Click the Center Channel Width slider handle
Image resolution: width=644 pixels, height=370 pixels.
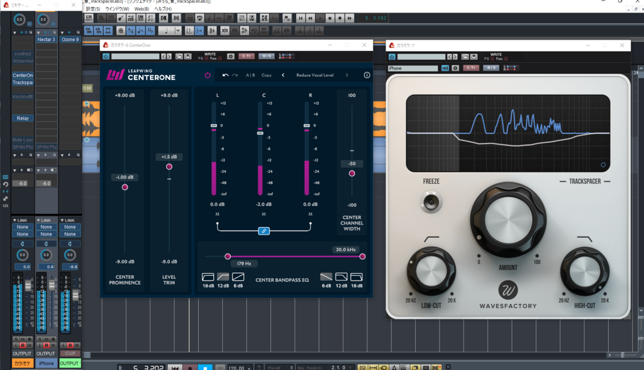[352, 174]
